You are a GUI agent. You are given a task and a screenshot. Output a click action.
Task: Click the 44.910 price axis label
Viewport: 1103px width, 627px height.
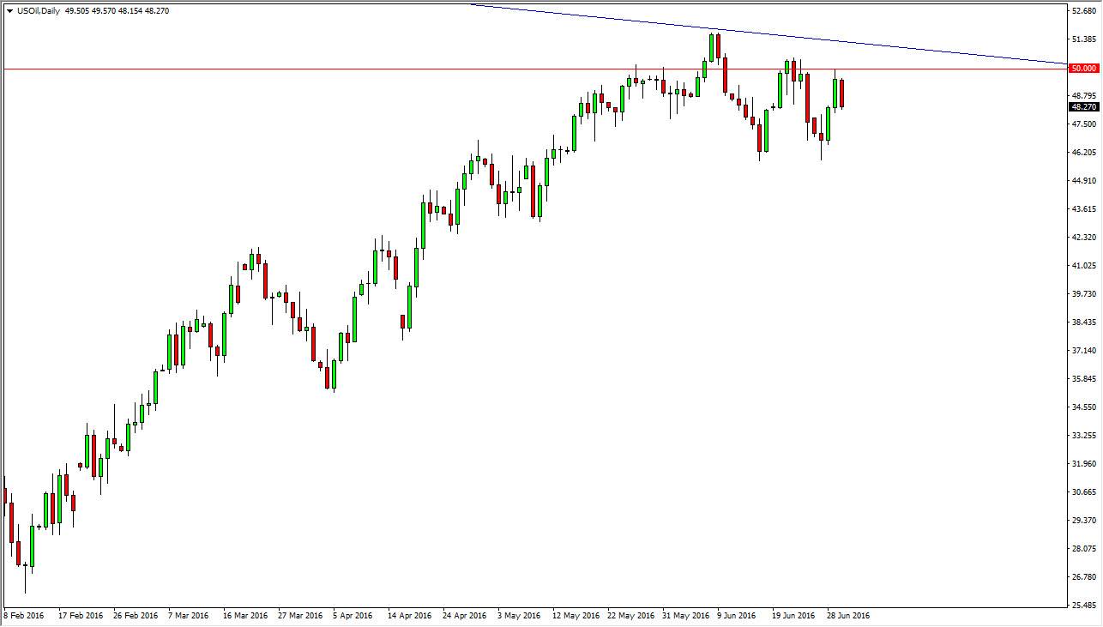(1083, 181)
